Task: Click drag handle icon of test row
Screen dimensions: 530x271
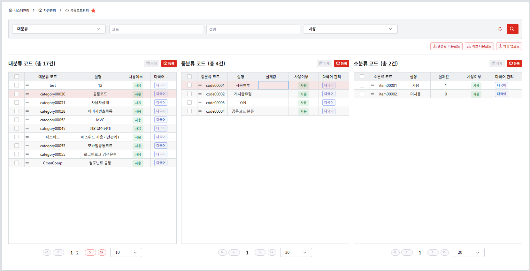Action: tap(27, 86)
